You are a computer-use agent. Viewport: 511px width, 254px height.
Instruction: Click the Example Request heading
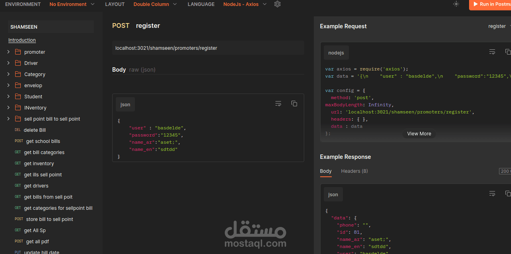[343, 26]
